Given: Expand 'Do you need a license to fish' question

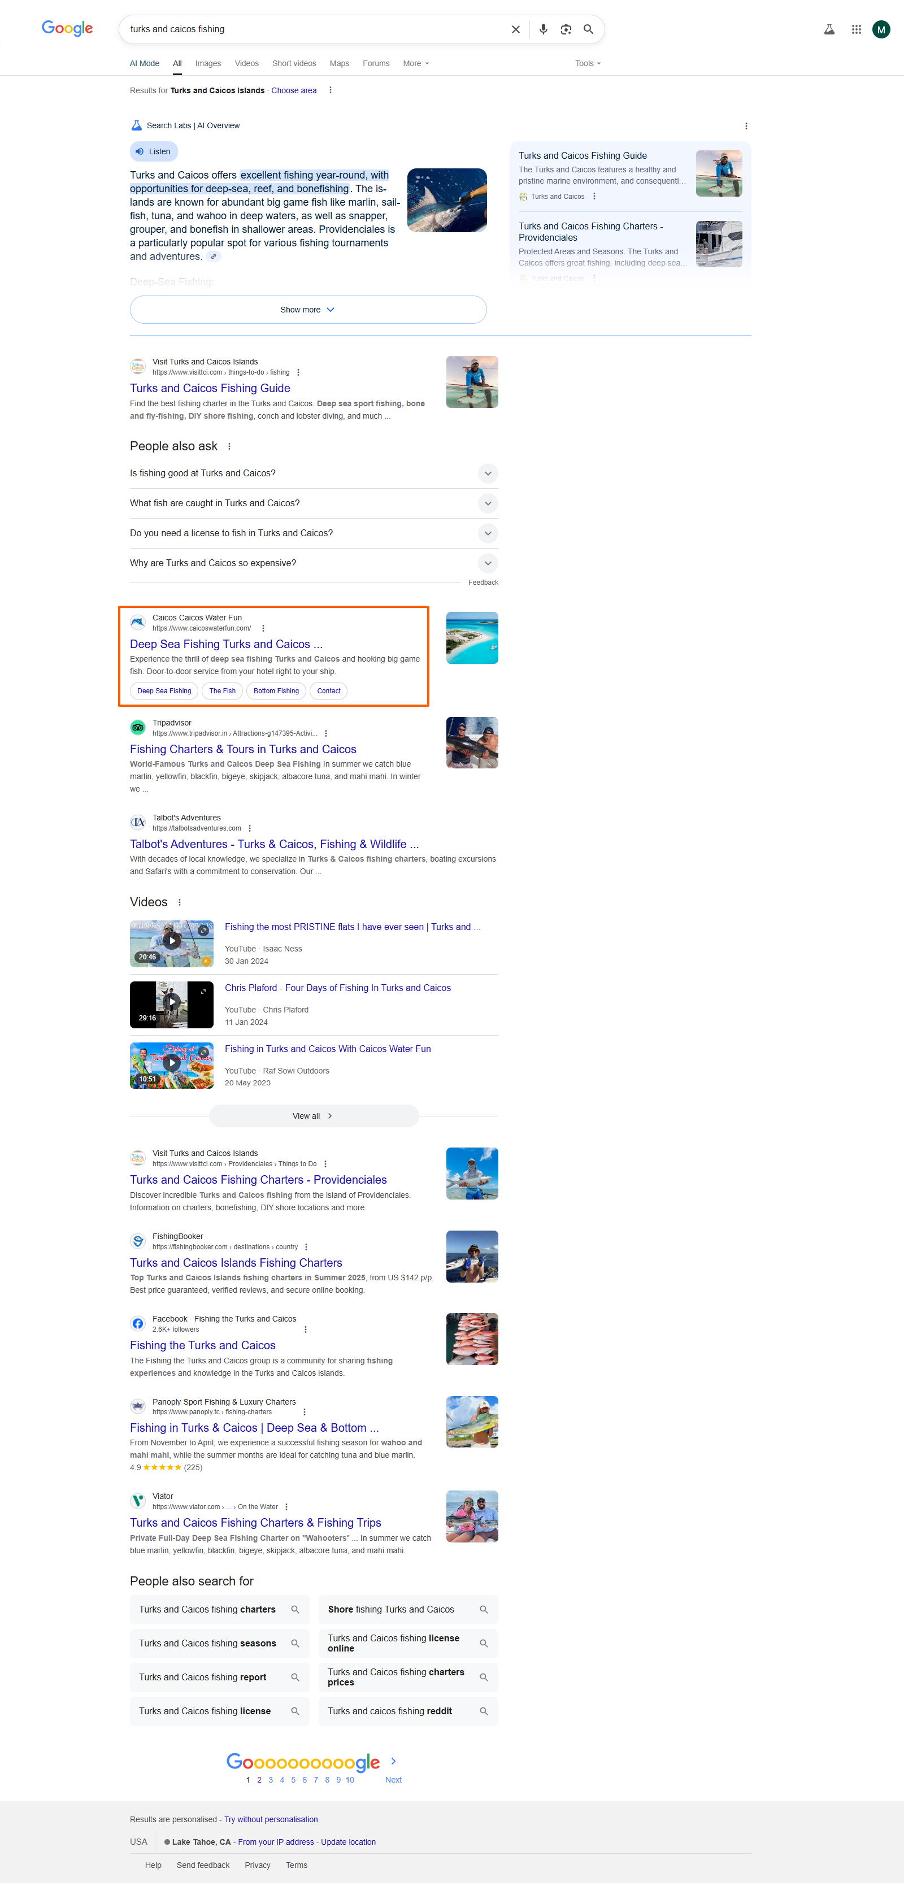Looking at the screenshot, I should point(314,534).
